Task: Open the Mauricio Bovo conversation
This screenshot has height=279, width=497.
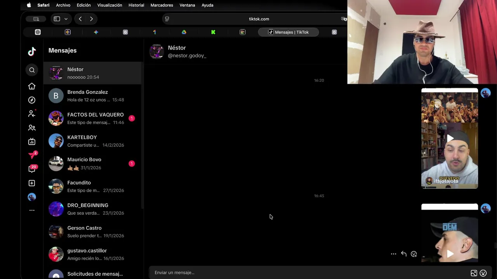Action: [x=92, y=164]
